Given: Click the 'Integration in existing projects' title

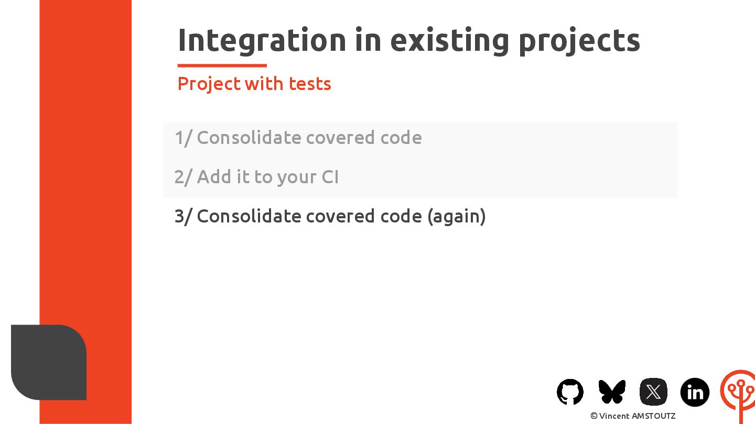Looking at the screenshot, I should coord(409,40).
